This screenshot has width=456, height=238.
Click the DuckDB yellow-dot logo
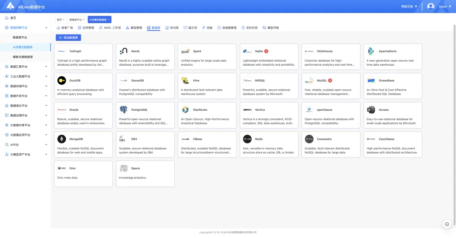click(61, 80)
